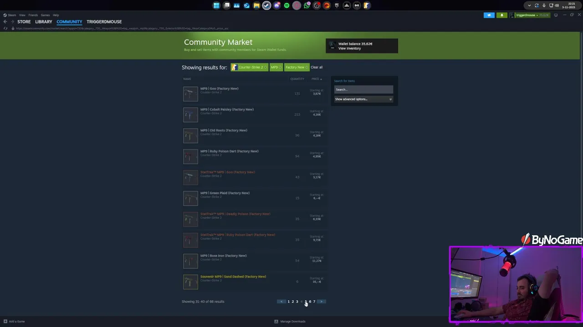This screenshot has width=583, height=327.
Task: Open Steam announcements megaphone button
Action: pos(489,15)
